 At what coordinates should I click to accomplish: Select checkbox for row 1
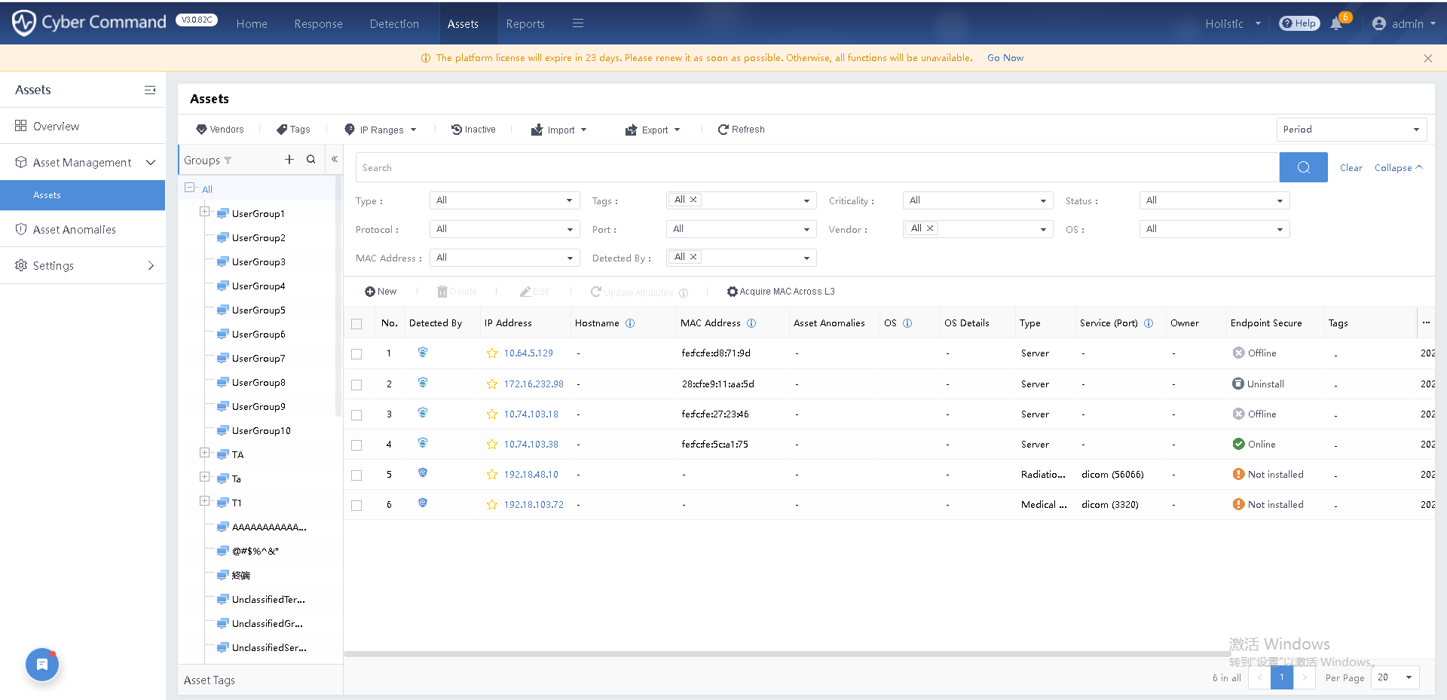pyautogui.click(x=356, y=354)
